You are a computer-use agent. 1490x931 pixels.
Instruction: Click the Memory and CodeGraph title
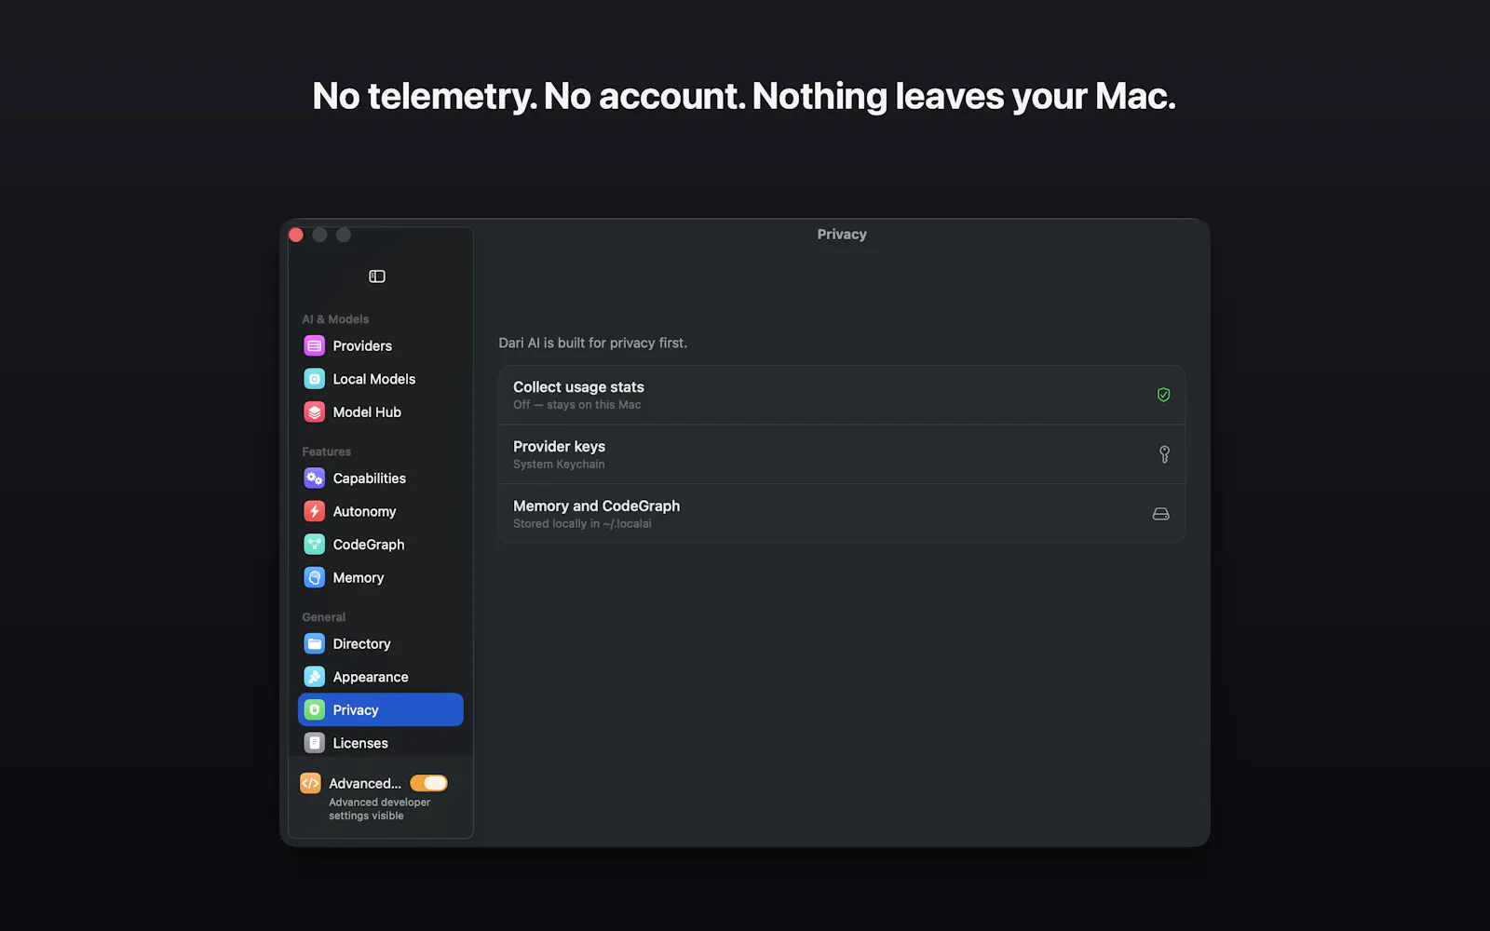coord(596,506)
